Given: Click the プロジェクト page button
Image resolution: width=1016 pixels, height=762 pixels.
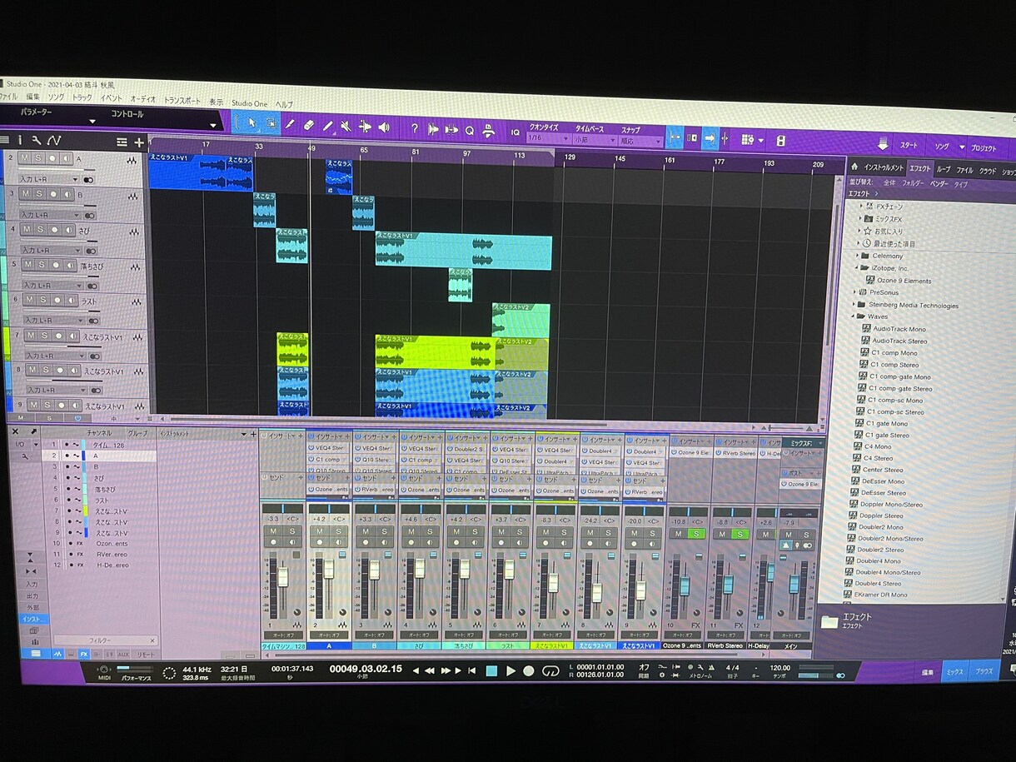Looking at the screenshot, I should click(x=984, y=148).
